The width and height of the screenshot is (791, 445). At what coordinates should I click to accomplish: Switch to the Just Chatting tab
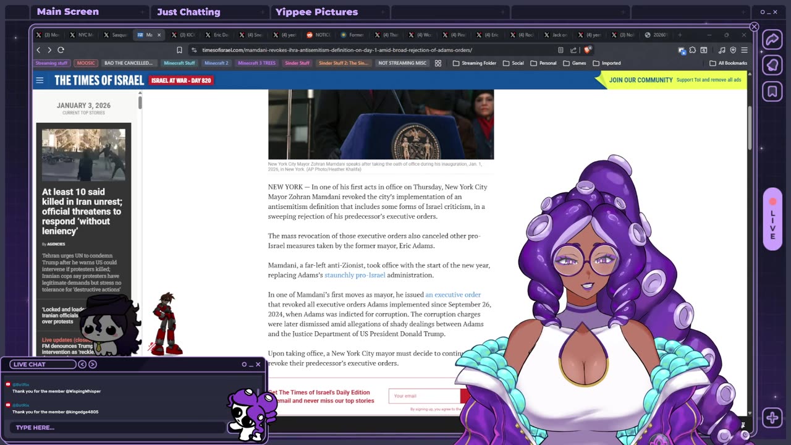tap(210, 12)
